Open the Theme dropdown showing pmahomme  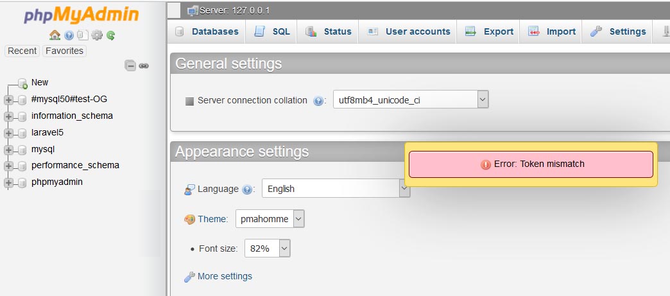click(x=270, y=218)
